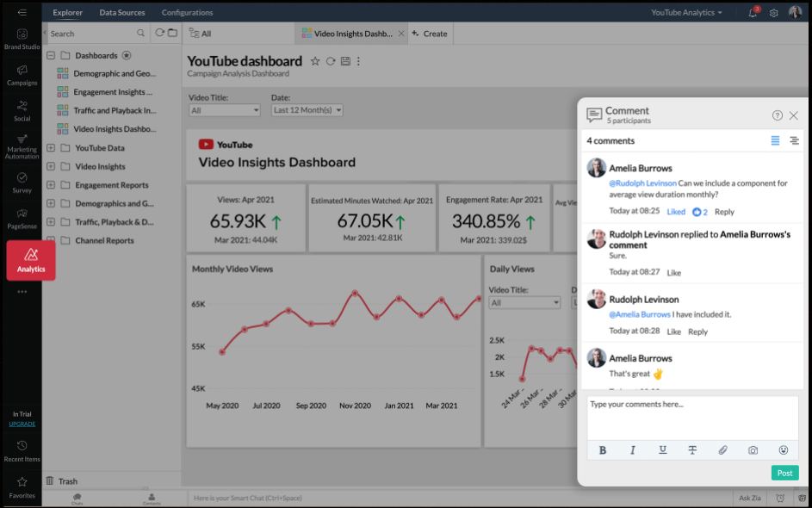Reply to Amelia Burrows's first comment
This screenshot has width=812, height=508.
[x=724, y=211]
